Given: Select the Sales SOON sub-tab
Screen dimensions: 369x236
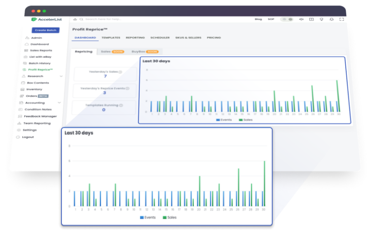Looking at the screenshot, I should [113, 52].
